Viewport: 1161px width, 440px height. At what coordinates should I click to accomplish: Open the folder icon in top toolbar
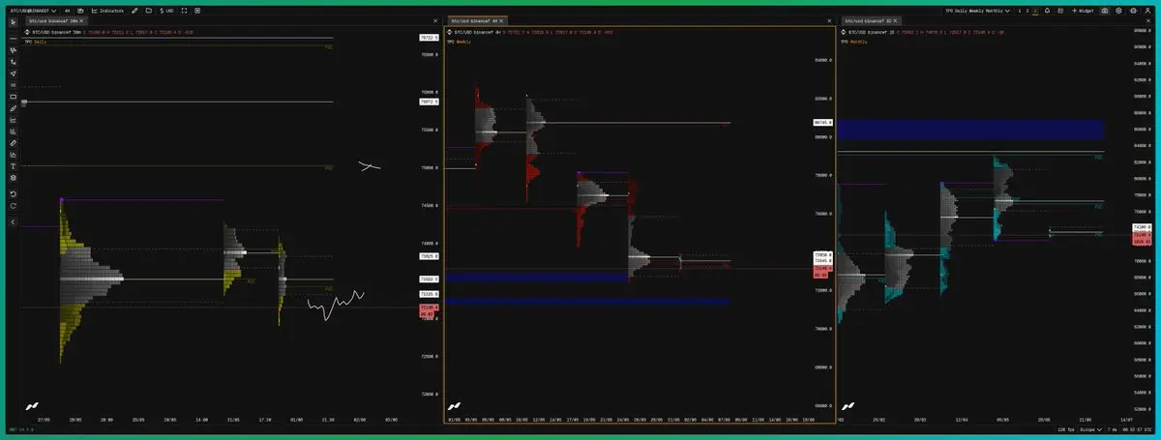click(148, 11)
